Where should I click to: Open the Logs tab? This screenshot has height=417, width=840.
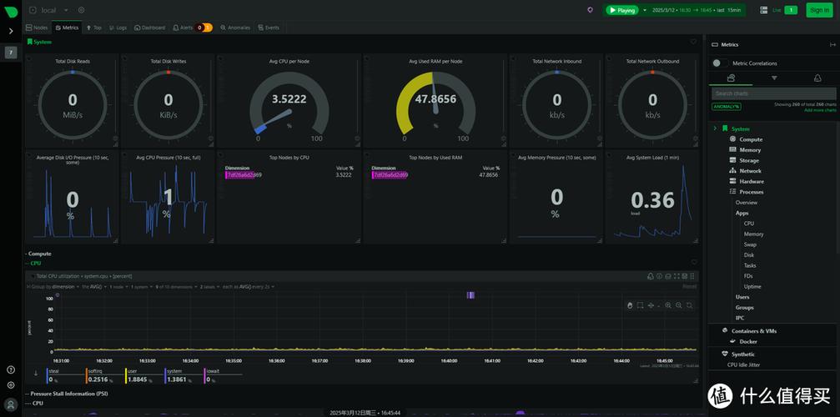(x=118, y=28)
